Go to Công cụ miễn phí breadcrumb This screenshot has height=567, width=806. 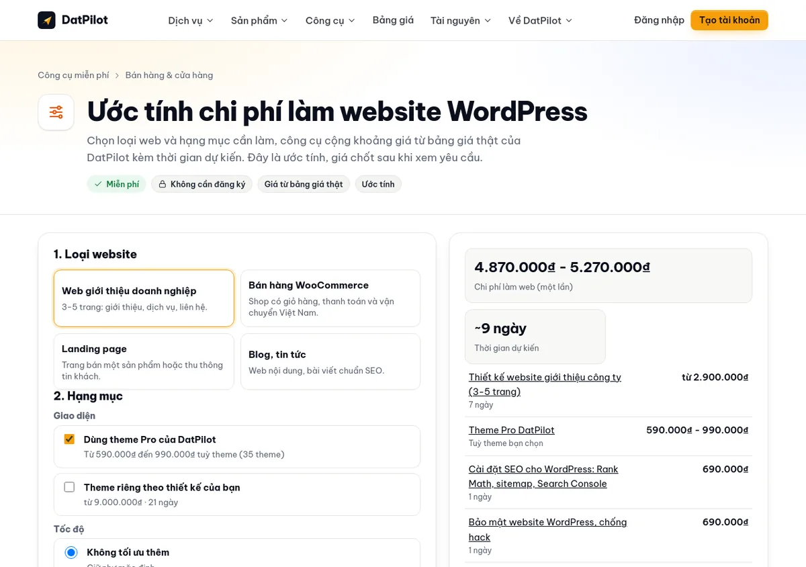click(x=73, y=75)
